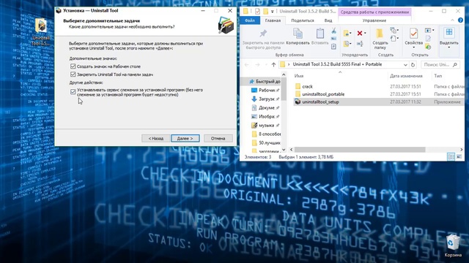Screen dimensions: 469x263
Task: Click the rename icon in ribbon
Action: point(360,44)
